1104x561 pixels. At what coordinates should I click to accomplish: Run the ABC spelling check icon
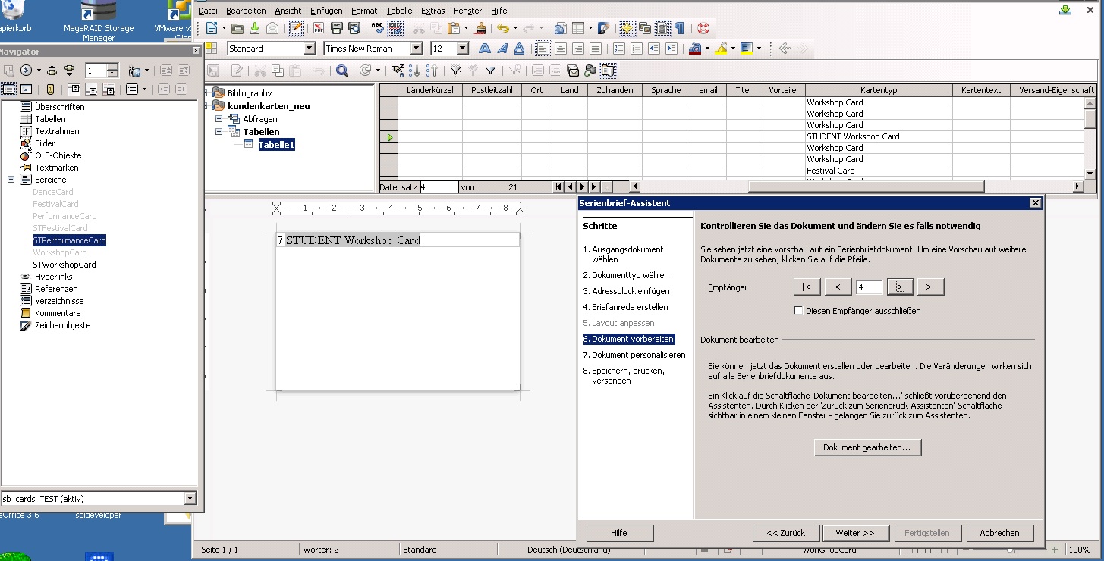click(378, 28)
